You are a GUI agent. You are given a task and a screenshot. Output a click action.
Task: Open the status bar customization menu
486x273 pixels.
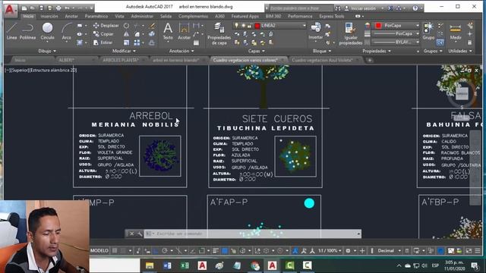(478, 250)
